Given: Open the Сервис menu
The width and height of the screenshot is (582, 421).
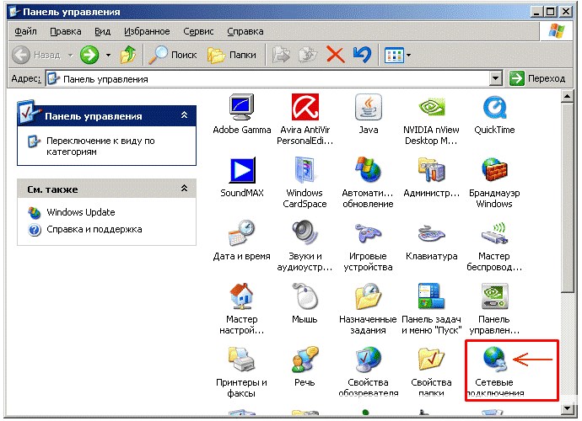Looking at the screenshot, I should [198, 31].
